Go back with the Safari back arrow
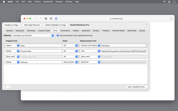Viewport: 178px width, 111px height. (x=36, y=18)
